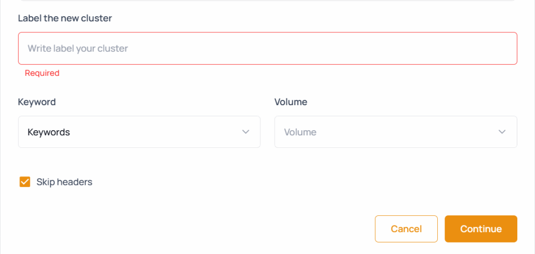This screenshot has height=254, width=535.
Task: Focus the cluster label text field
Action: click(x=267, y=48)
